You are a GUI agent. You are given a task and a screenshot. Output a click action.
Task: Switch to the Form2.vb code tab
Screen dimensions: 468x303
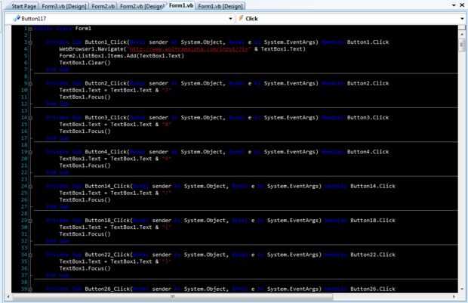click(x=103, y=6)
